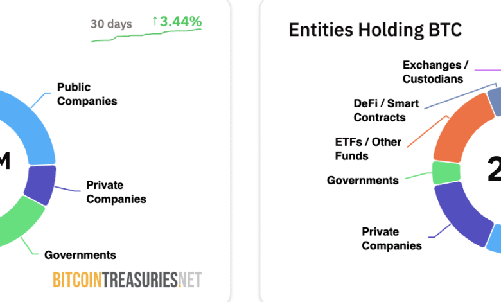Click the light blue Public Companies donut segment
This screenshot has width=501, height=302.
[33, 129]
